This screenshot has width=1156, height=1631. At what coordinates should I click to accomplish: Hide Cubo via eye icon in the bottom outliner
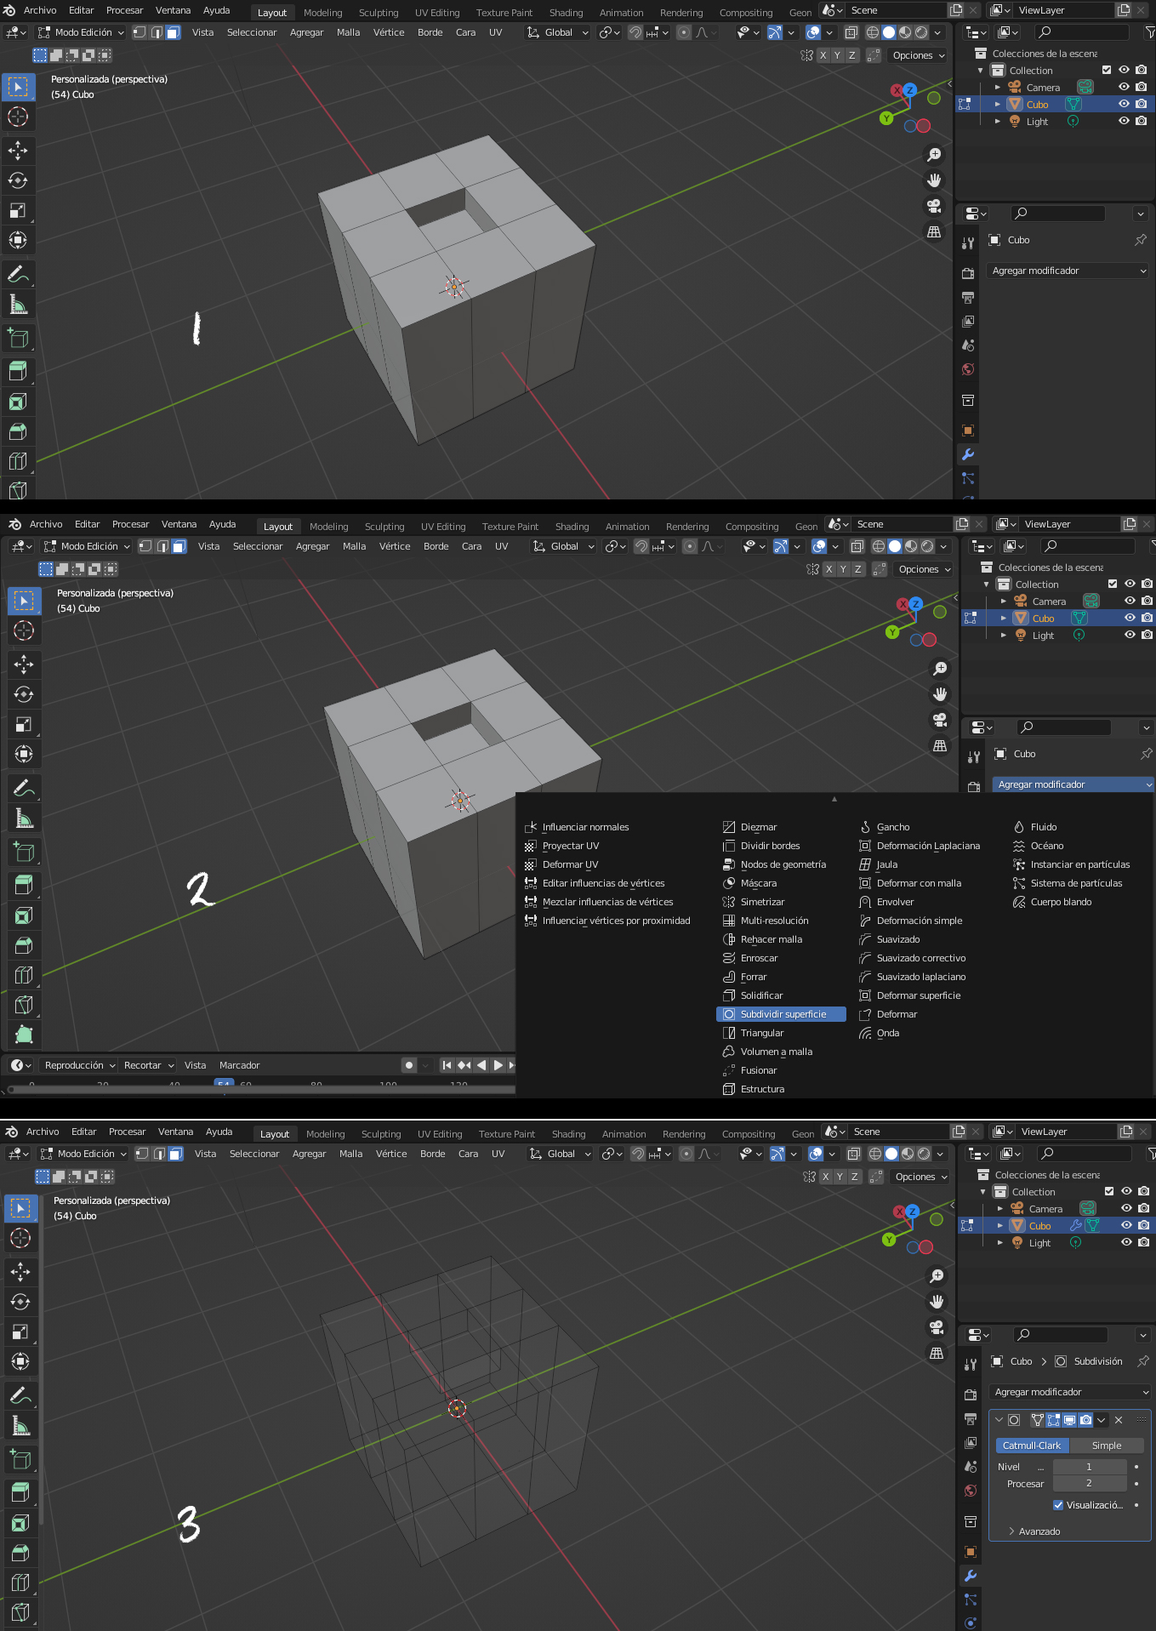1126,1225
